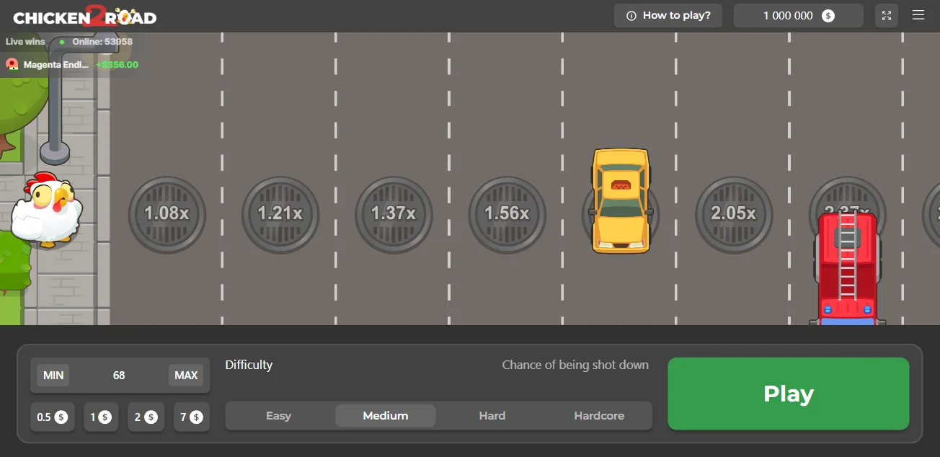Click the street lamp post base

[55, 152]
